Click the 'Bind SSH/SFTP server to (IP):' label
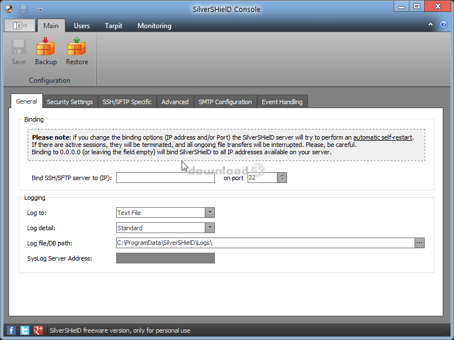The image size is (454, 340). 72,178
